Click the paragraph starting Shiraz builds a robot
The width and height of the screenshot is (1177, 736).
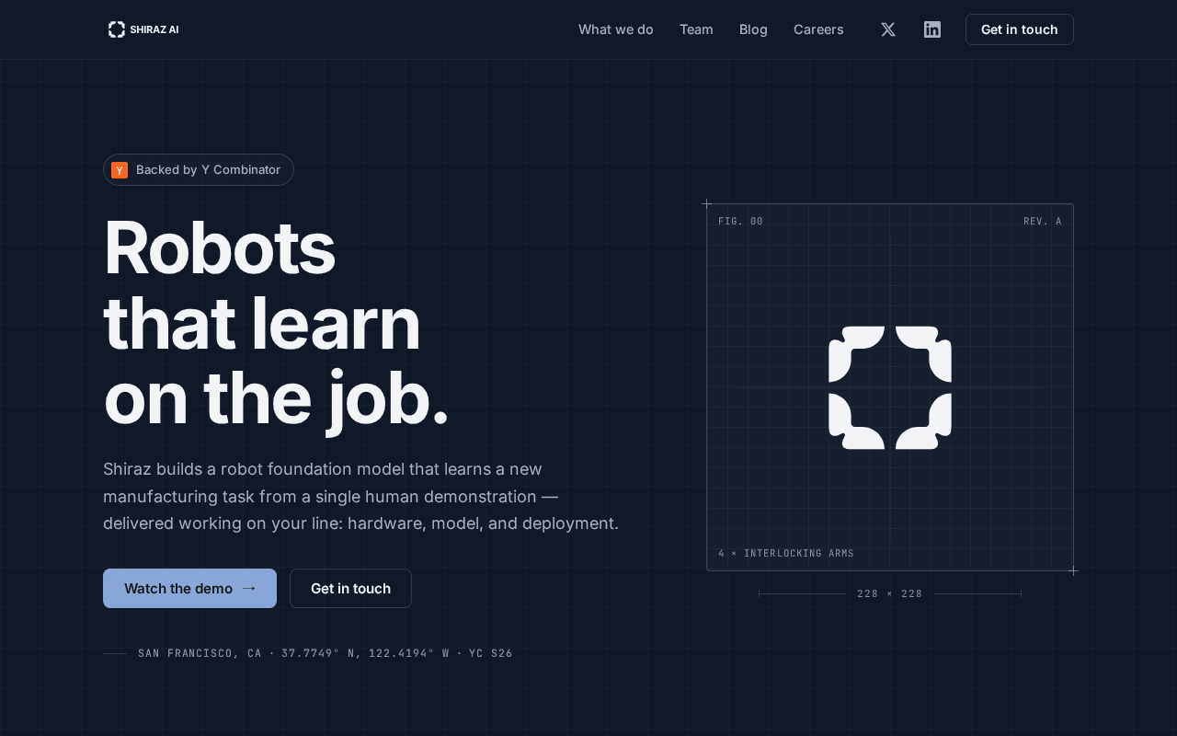(360, 496)
